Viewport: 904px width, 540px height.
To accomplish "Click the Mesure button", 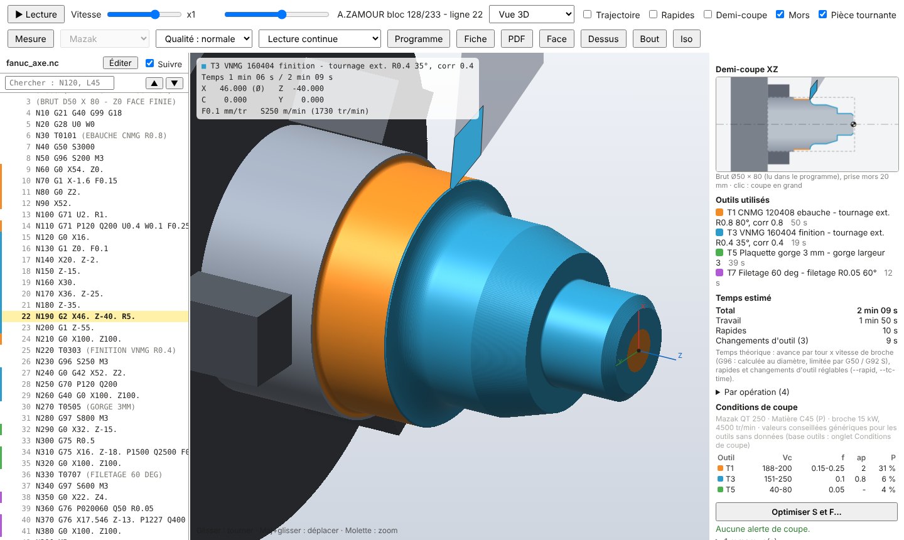I will 31,39.
